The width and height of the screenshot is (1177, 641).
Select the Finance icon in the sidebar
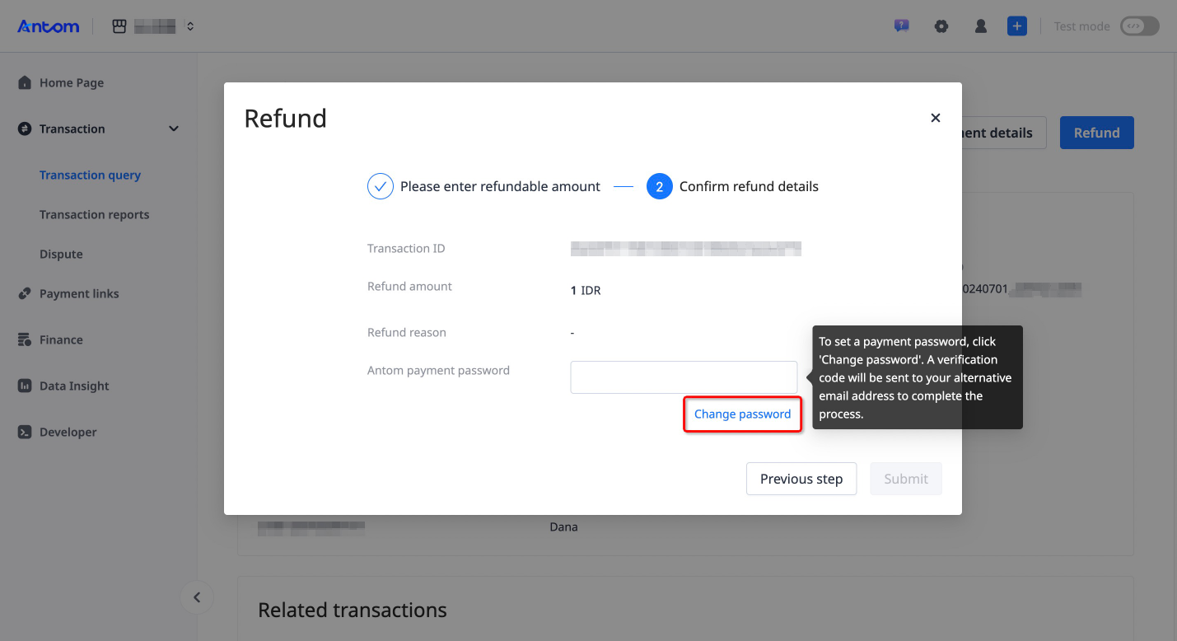coord(24,339)
